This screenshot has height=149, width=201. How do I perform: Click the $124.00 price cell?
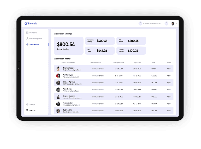154,111
